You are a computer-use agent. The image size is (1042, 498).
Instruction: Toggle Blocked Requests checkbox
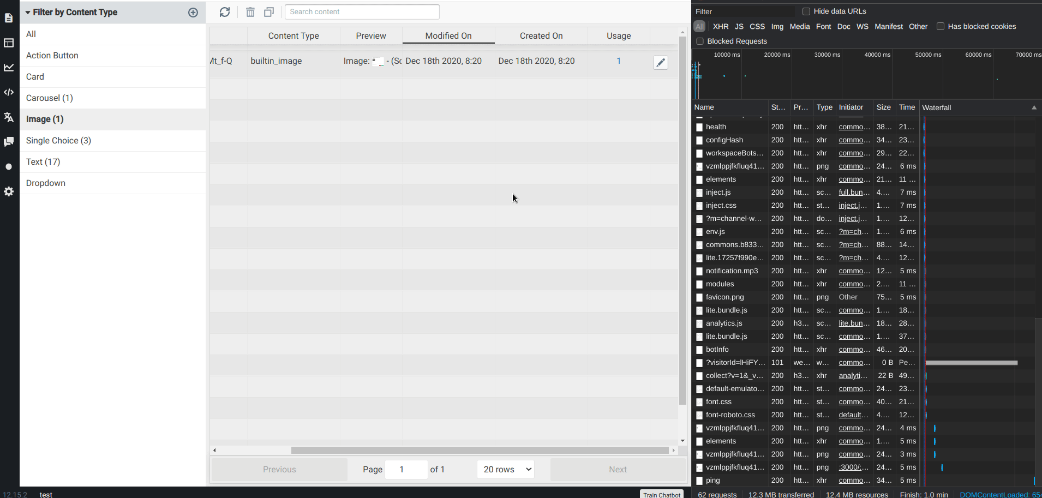click(x=700, y=41)
